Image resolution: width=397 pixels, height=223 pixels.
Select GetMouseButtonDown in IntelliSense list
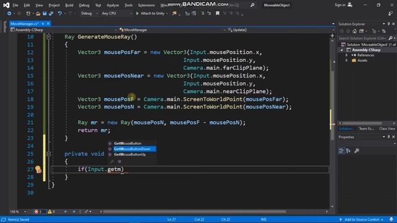(132, 149)
